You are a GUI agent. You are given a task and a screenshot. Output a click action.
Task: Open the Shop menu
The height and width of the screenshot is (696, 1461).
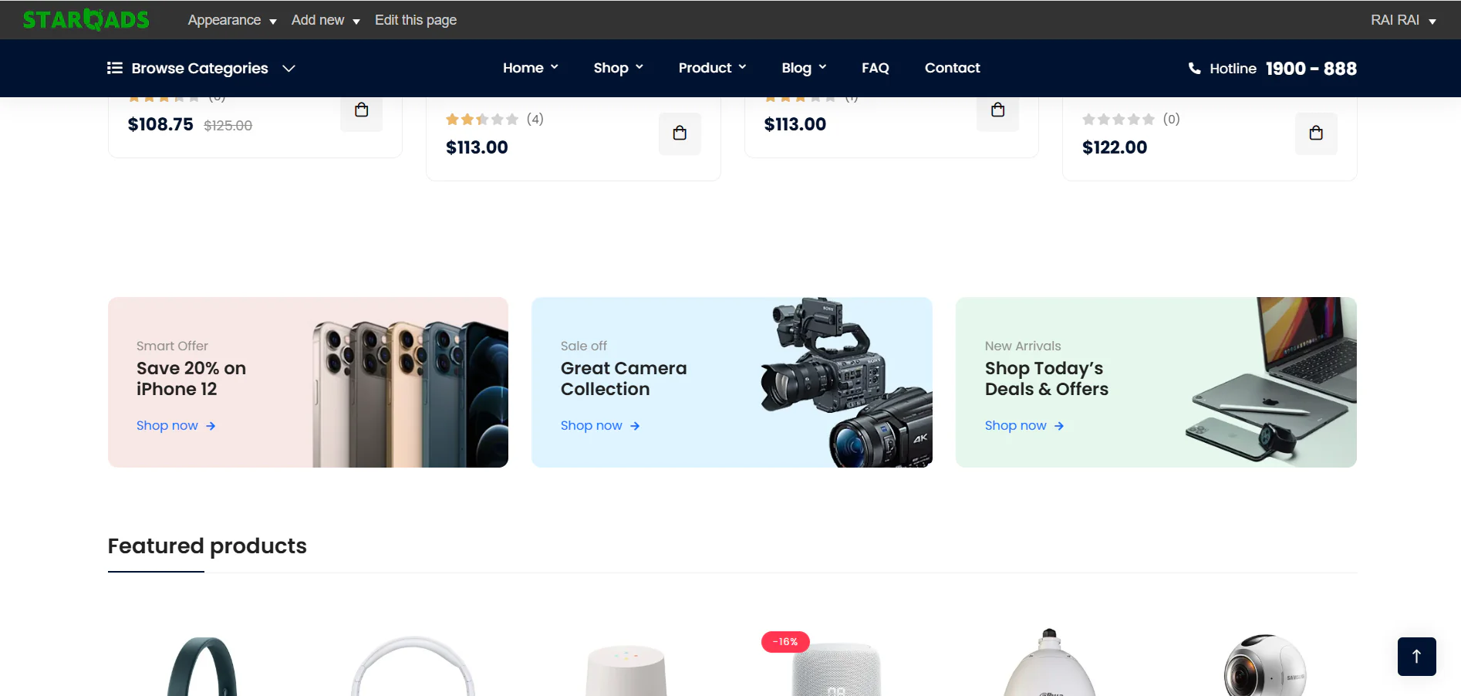pos(619,68)
